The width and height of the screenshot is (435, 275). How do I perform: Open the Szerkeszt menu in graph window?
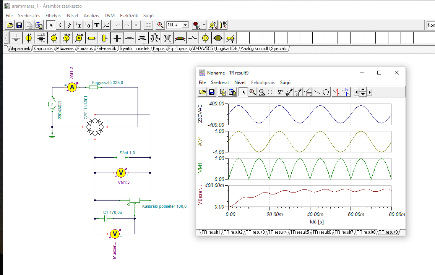tap(220, 82)
